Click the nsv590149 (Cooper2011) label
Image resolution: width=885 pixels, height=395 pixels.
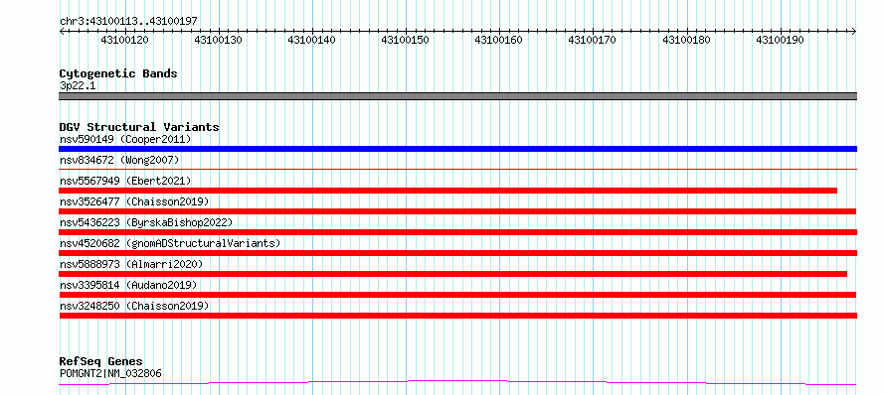click(x=125, y=139)
